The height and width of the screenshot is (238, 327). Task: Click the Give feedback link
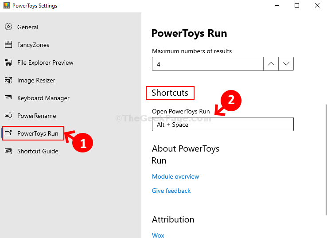coord(171,191)
